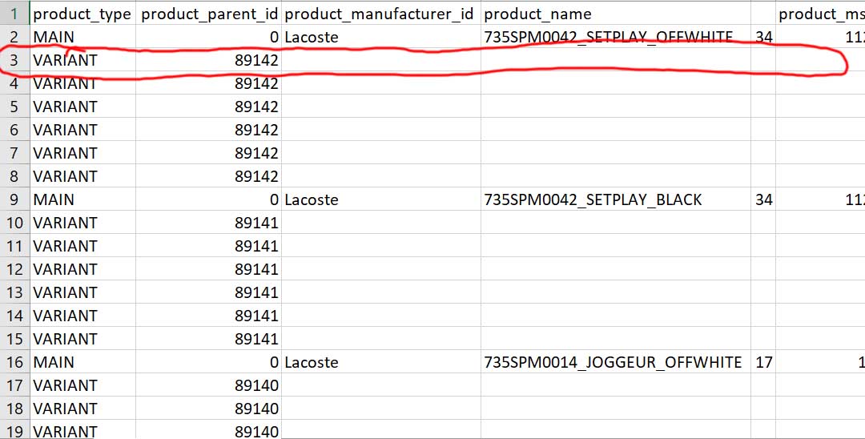865x439 pixels.
Task: Select row header 10
Action: pos(14,223)
